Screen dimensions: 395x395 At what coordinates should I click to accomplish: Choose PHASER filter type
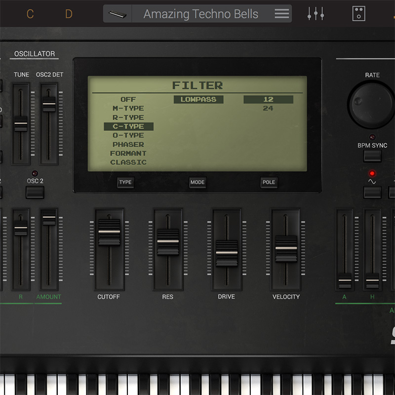coord(128,145)
